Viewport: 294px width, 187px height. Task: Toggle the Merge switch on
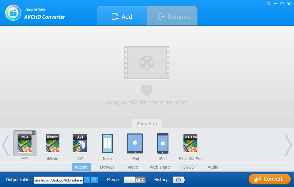pyautogui.click(x=135, y=180)
